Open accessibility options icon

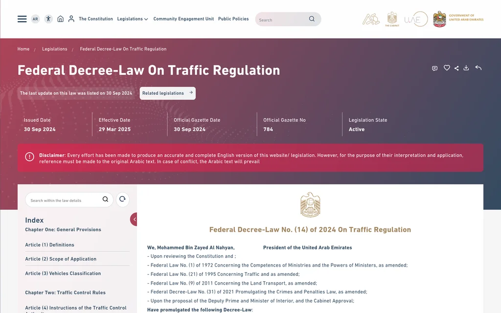[48, 19]
